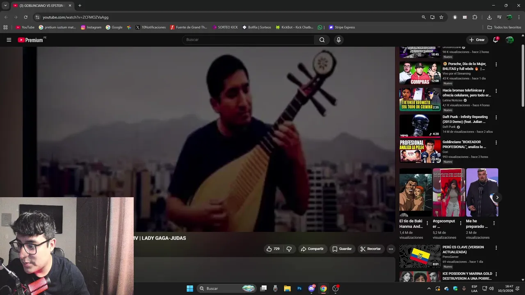The width and height of the screenshot is (525, 295).
Task: Open options for the Daft Punk video
Action: coord(496,117)
